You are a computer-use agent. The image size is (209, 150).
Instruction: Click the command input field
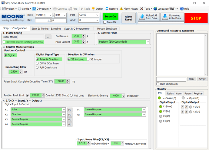171,79
